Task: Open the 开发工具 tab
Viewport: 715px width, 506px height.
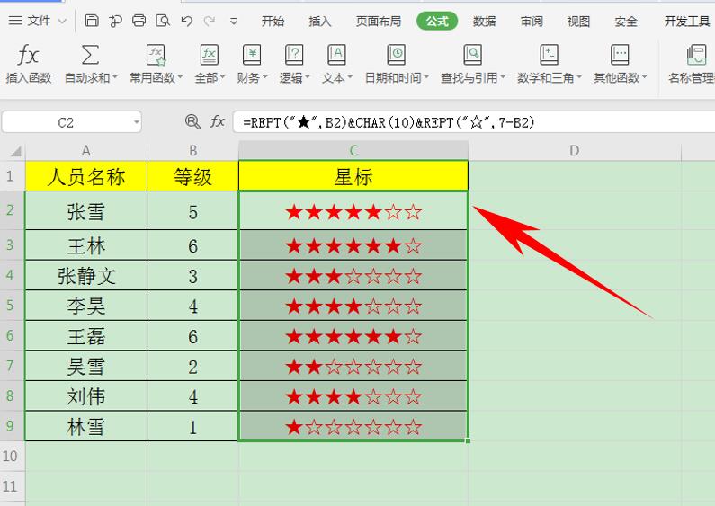Action: 687,21
